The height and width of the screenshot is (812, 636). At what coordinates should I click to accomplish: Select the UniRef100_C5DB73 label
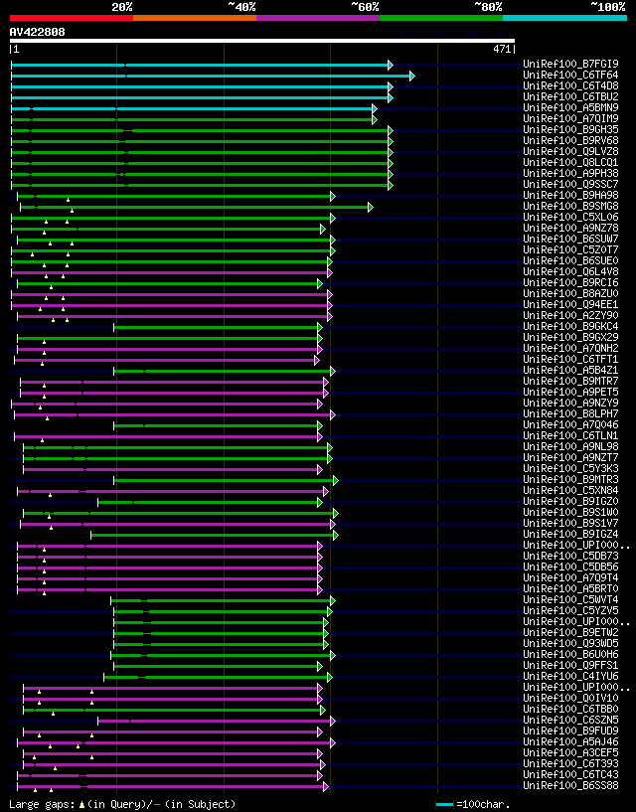click(570, 556)
